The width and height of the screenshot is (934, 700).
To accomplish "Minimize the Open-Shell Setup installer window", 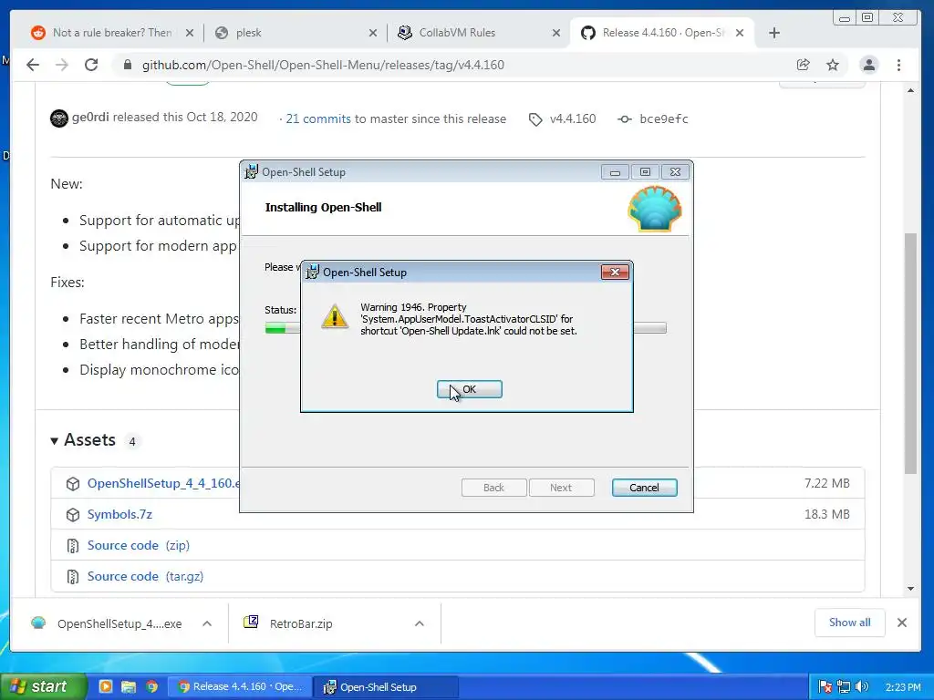I will click(x=615, y=172).
